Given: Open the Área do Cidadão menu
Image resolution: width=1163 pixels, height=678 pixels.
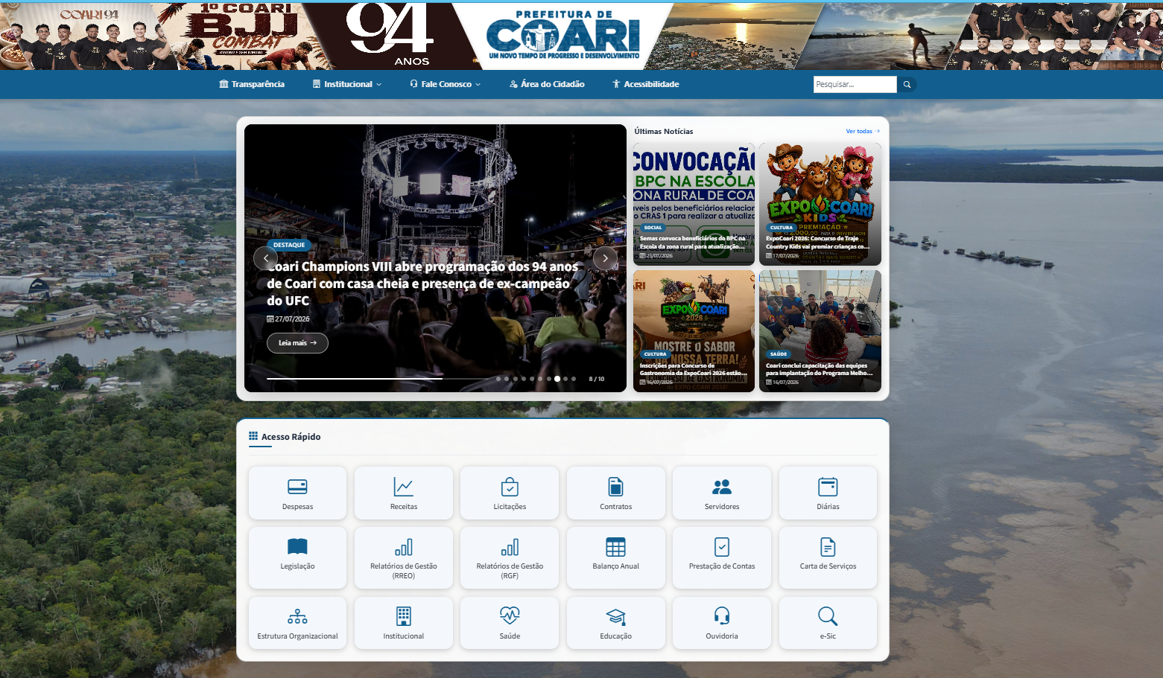Looking at the screenshot, I should 547,84.
